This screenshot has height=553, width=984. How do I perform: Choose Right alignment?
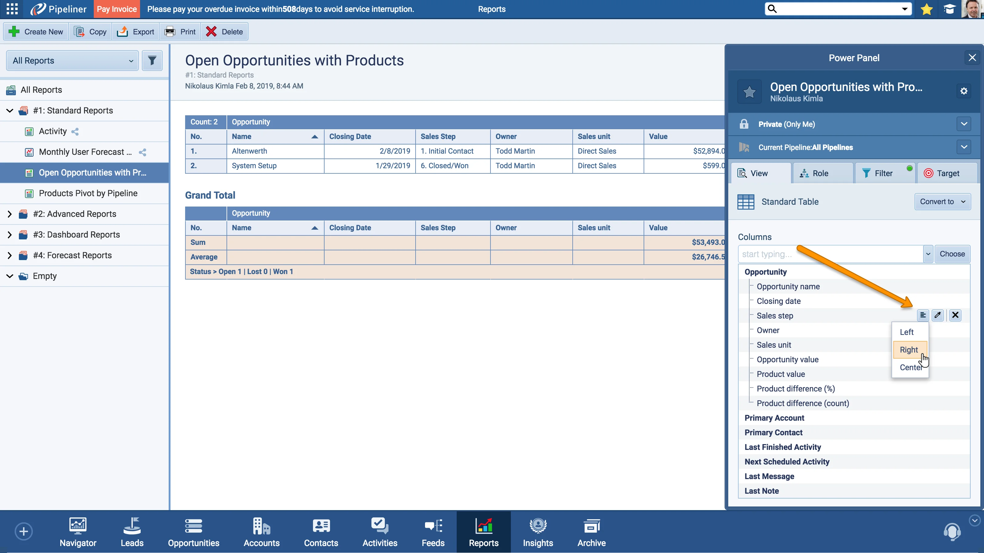point(910,350)
